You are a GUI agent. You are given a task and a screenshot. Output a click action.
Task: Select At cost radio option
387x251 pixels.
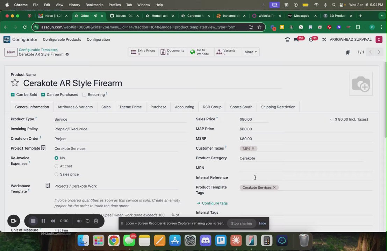[x=56, y=166]
